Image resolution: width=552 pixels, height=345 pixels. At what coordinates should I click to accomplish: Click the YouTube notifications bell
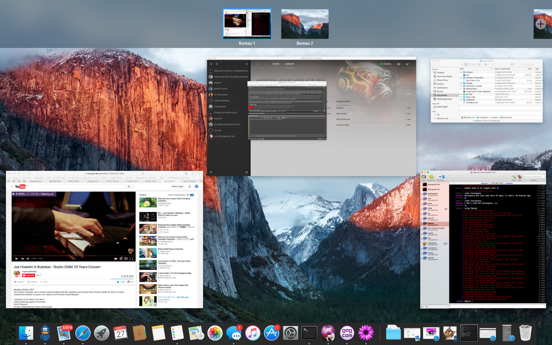(190, 186)
